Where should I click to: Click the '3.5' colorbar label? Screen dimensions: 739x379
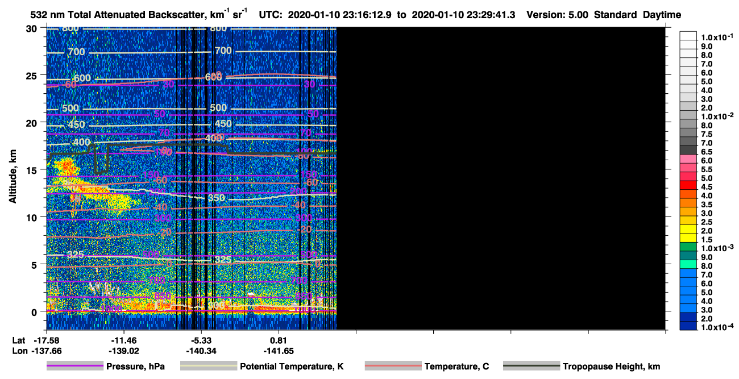(x=707, y=205)
